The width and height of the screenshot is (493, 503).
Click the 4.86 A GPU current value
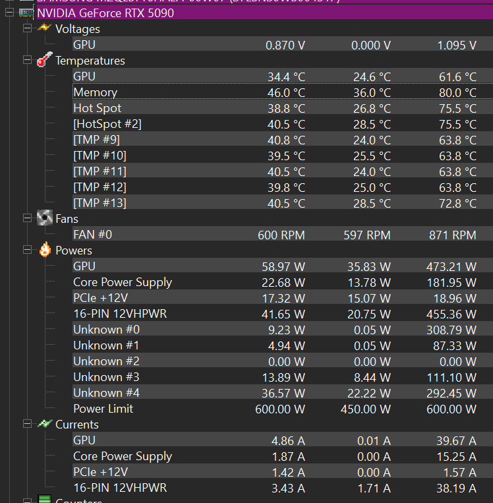click(288, 441)
